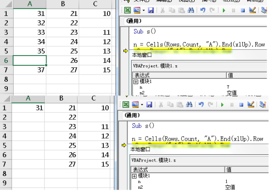Click Cut scissors icon in lower VBA toolbar
The image size is (269, 192).
(x=161, y=104)
